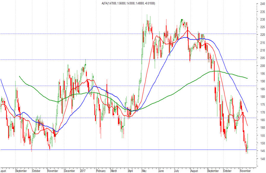Select the 1.70 price axis label

coord(262,112)
